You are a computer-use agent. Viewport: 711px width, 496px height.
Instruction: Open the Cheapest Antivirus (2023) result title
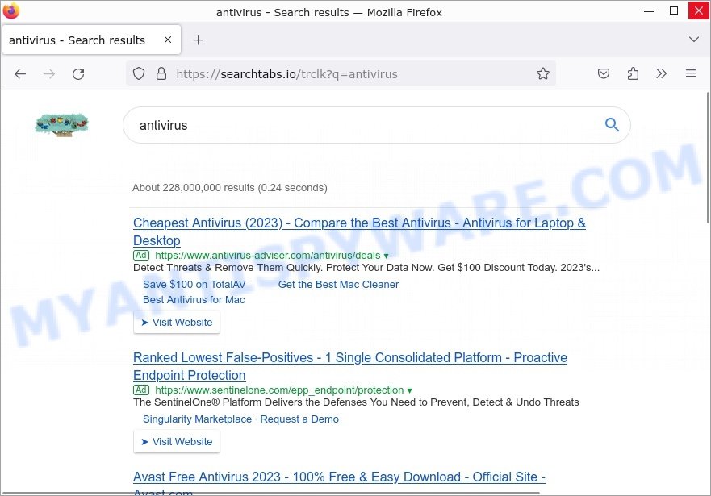click(x=359, y=231)
